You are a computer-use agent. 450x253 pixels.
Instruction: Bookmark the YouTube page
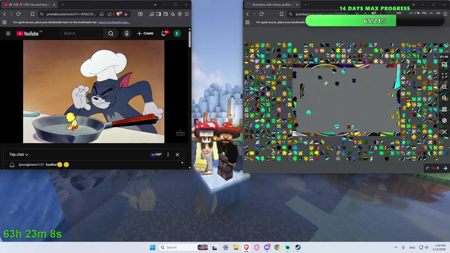click(x=32, y=14)
